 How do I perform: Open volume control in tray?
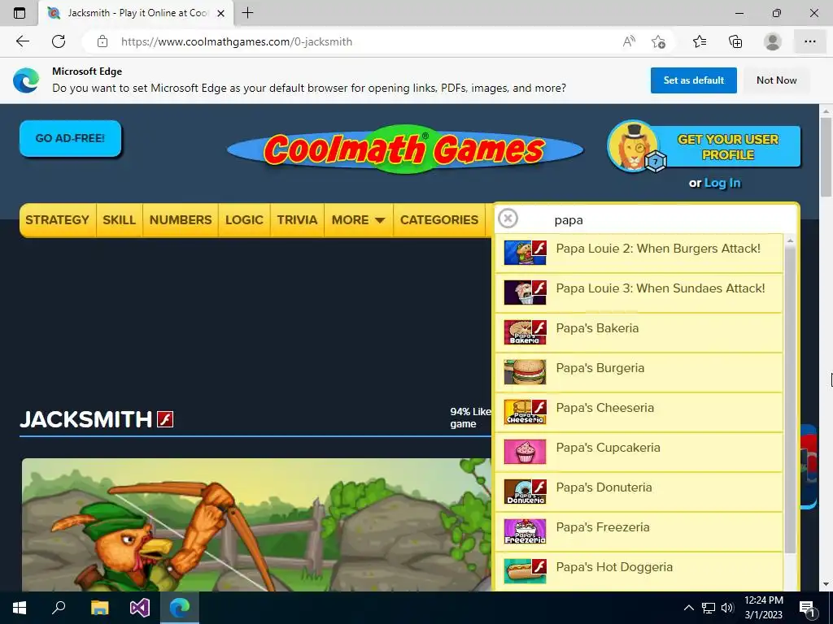(x=727, y=608)
